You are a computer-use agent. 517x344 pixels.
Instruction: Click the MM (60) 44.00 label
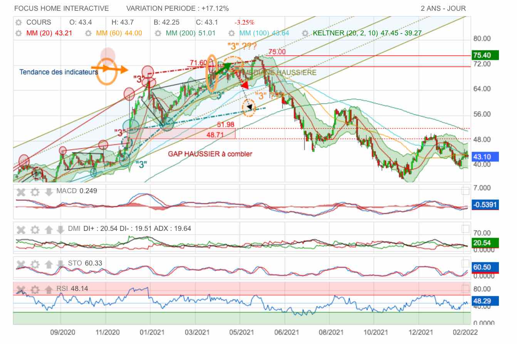click(x=119, y=33)
